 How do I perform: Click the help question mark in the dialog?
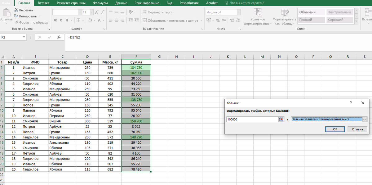[x=351, y=103]
